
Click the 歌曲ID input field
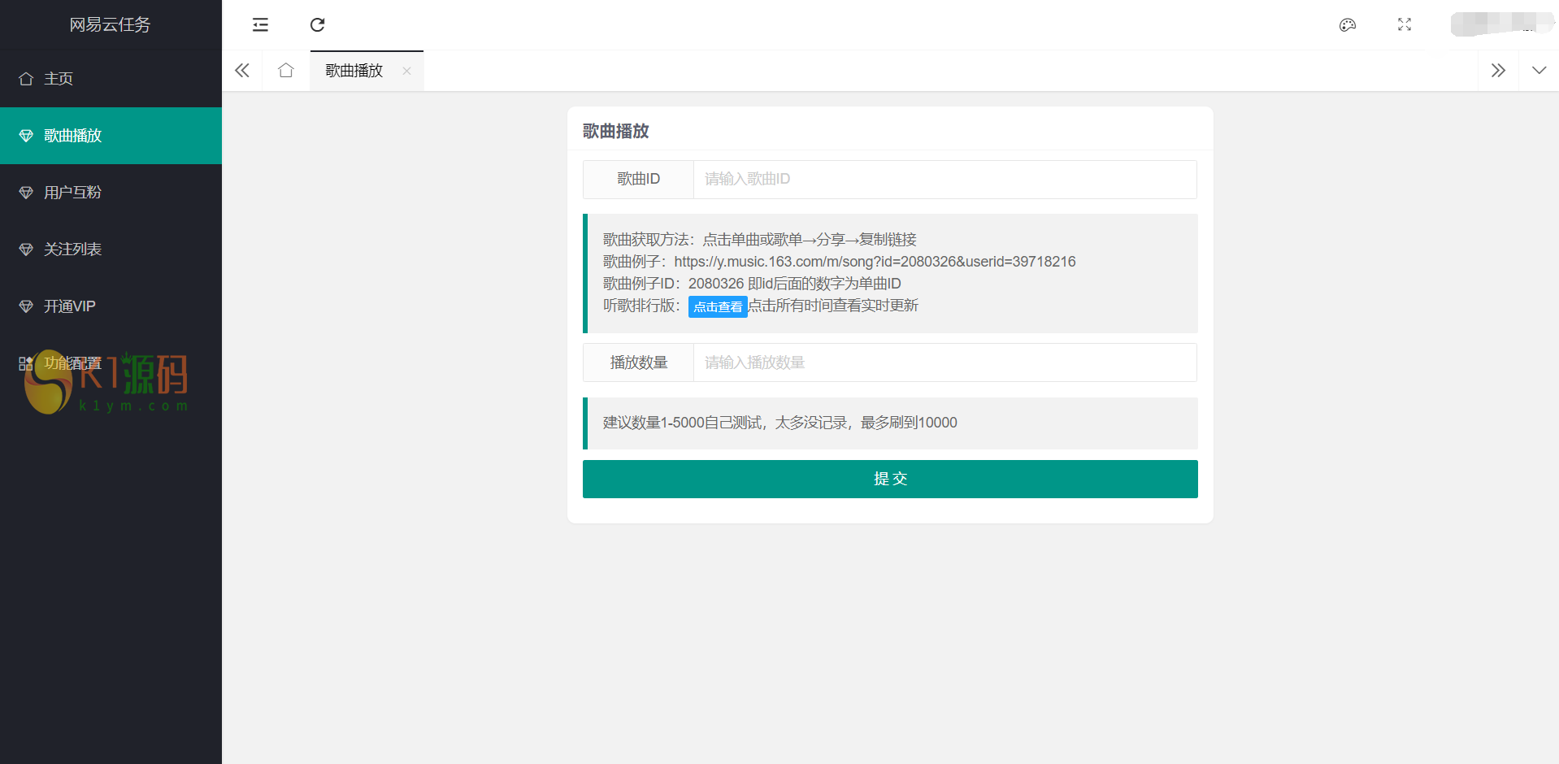(x=945, y=180)
